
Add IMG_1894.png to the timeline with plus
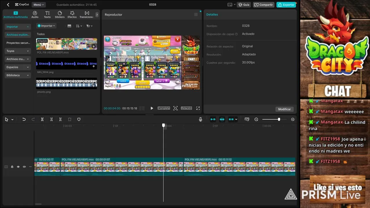coord(94,66)
